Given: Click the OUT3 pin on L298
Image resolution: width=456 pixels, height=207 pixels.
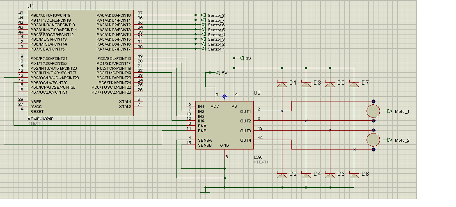Looking at the screenshot, I should pos(245,131).
